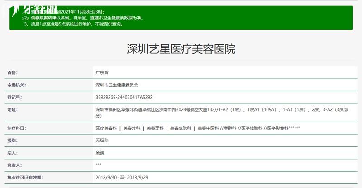This screenshot has width=362, height=188.
Task: Select registration number 35929265-244030417A5292
Action: 124,97
